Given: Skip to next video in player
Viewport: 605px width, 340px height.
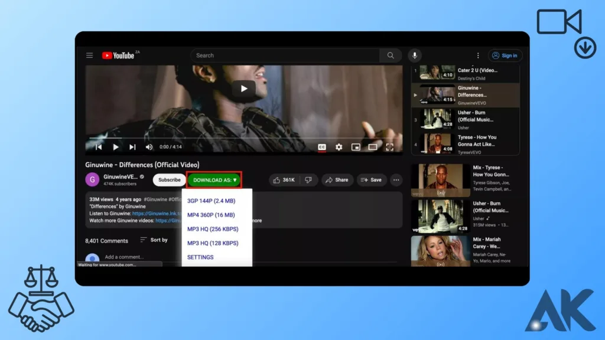Looking at the screenshot, I should pyautogui.click(x=132, y=147).
